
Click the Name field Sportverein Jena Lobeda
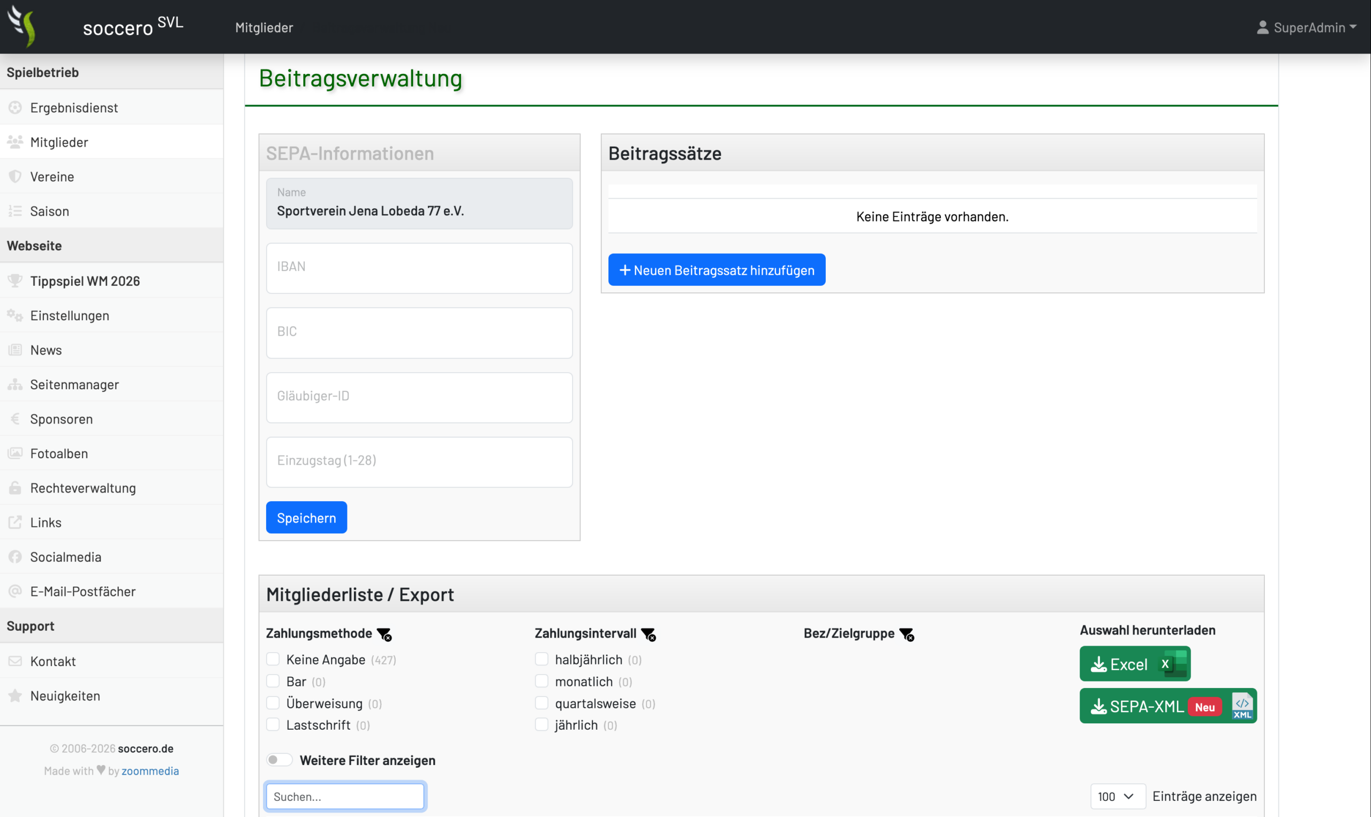[x=419, y=203]
